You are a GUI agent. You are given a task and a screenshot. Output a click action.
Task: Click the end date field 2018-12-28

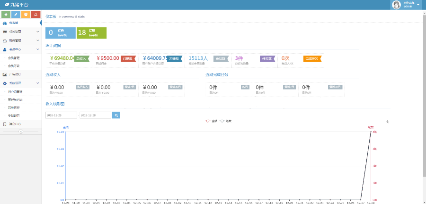click(95, 115)
